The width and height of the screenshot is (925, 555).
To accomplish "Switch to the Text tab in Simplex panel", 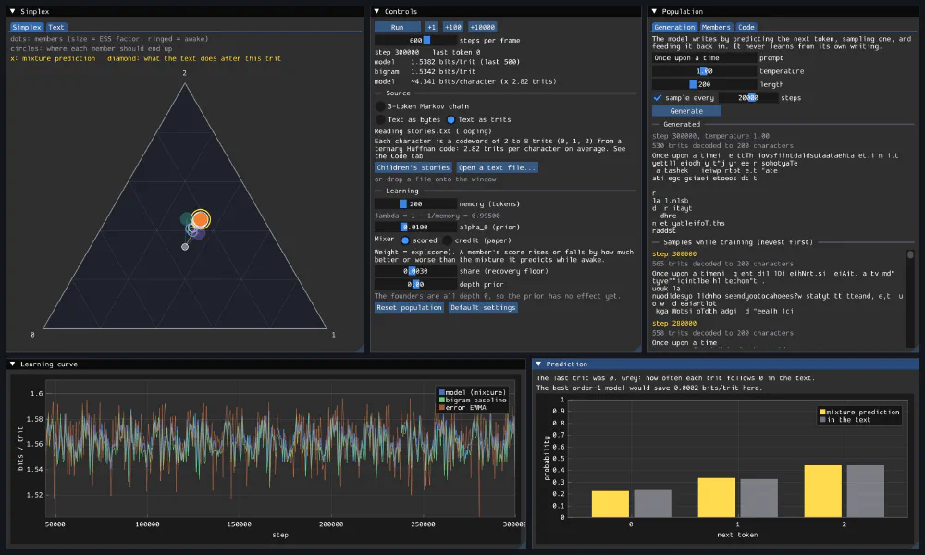I will pos(56,27).
